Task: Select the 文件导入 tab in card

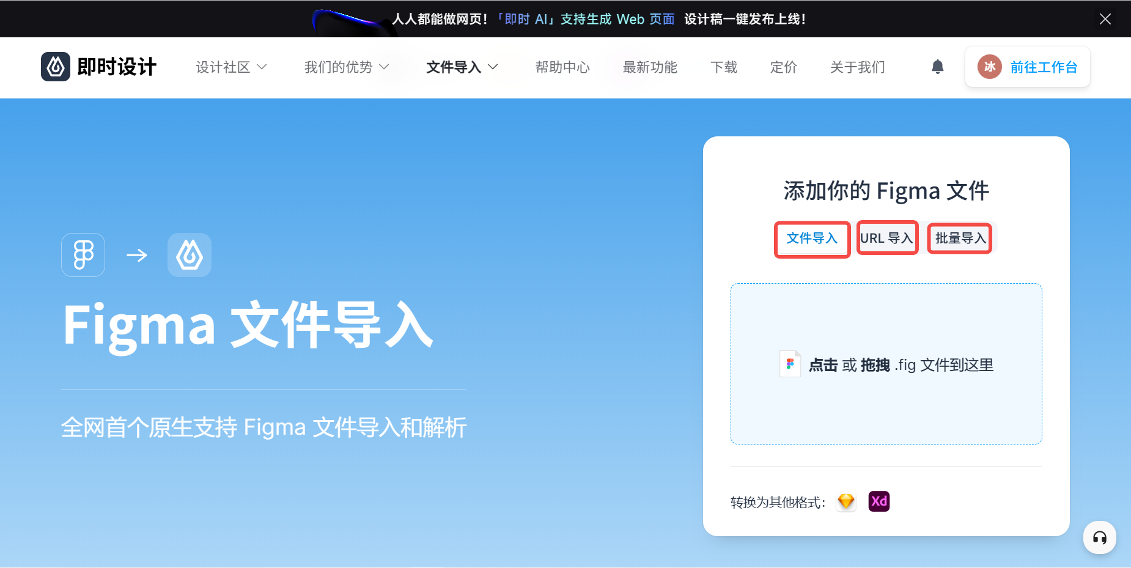Action: [x=812, y=238]
